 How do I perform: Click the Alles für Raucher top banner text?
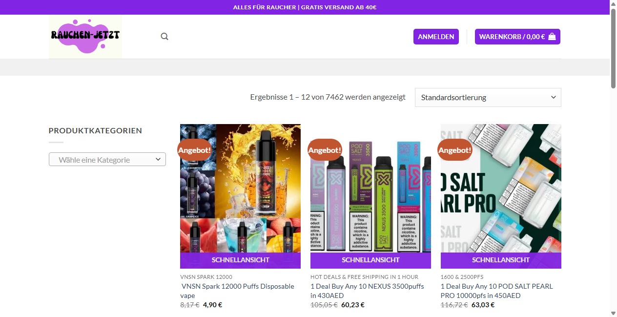point(305,7)
